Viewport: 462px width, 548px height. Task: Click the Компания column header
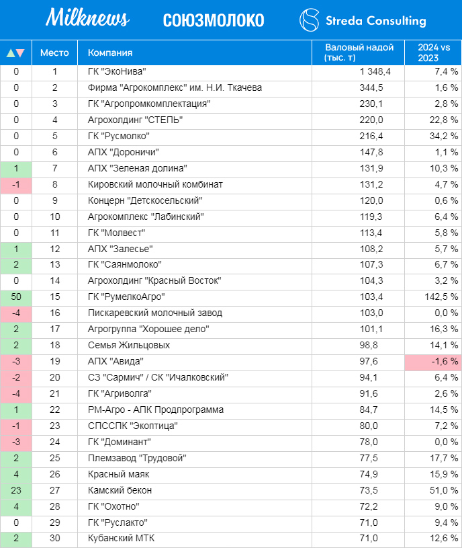(195, 52)
